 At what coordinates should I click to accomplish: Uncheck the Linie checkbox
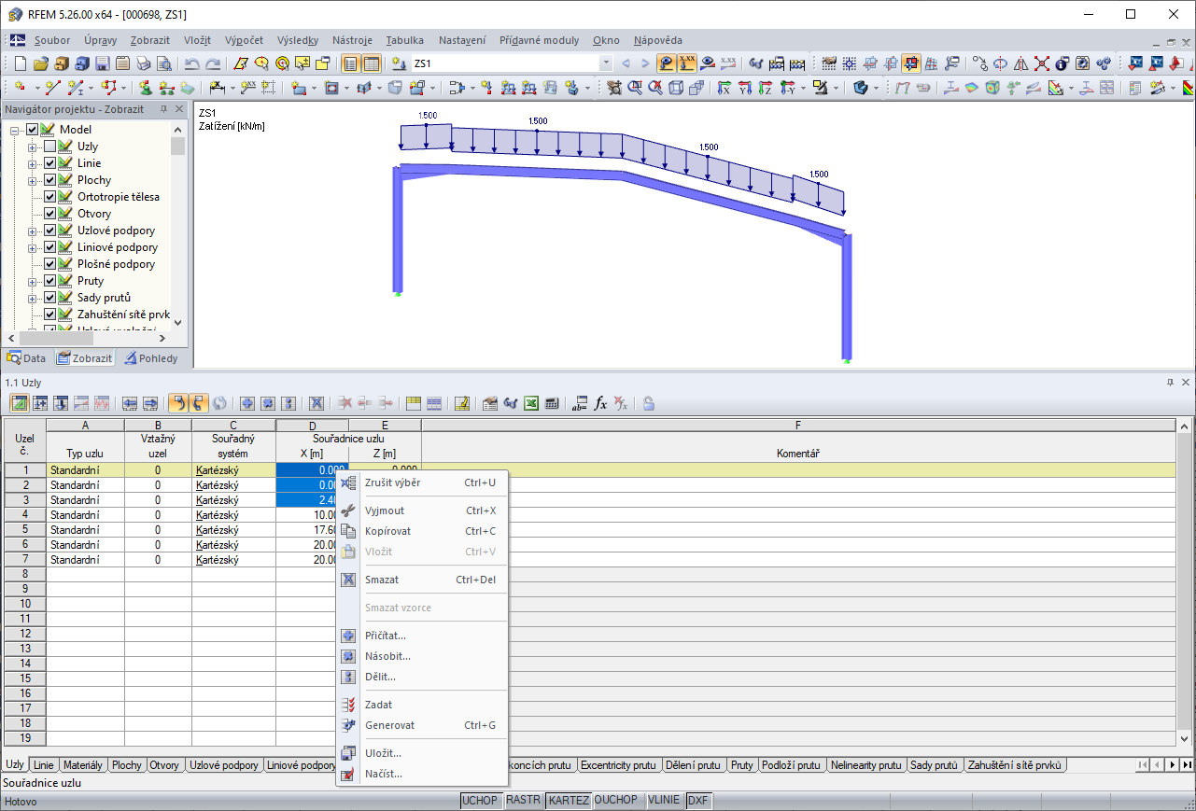(x=49, y=163)
